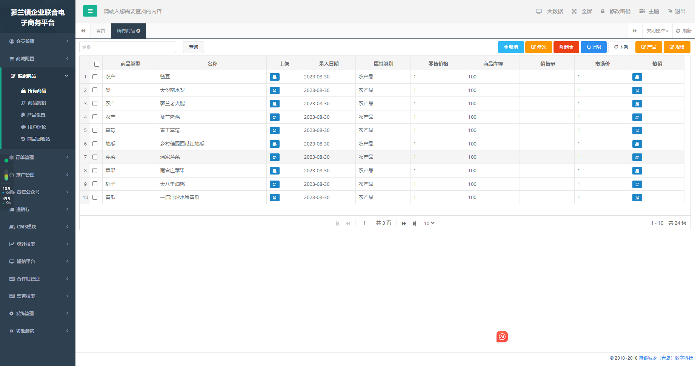This screenshot has width=695, height=366.
Task: Check the row for 蓼兰老火腿
Action: (x=95, y=103)
